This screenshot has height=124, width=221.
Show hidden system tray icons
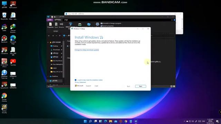coord(184,121)
